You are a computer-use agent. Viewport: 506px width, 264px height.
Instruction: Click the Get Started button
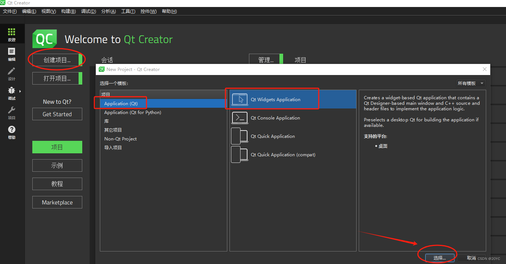coord(57,114)
